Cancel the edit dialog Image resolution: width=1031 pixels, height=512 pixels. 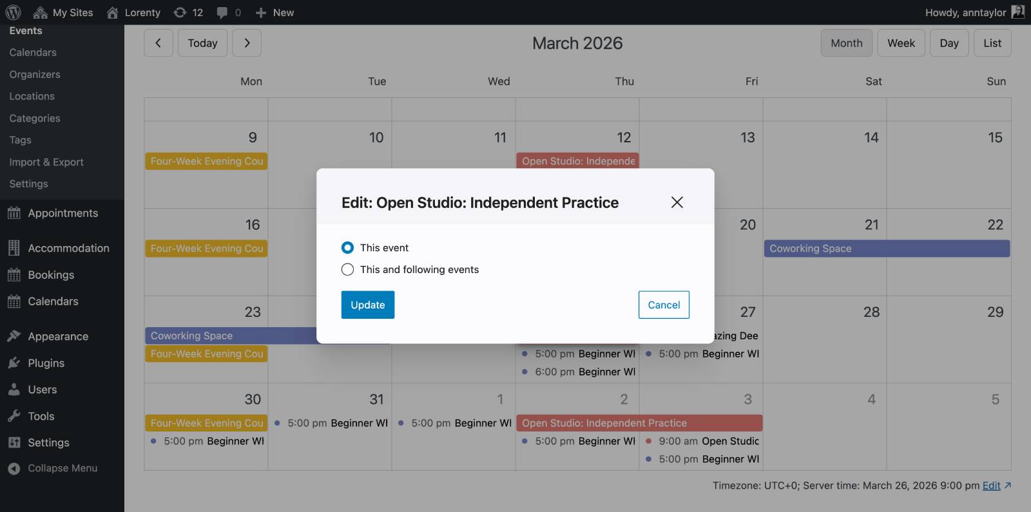tap(664, 305)
